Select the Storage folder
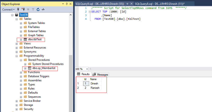This screenshot has width=212, height=112. (x=28, y=105)
